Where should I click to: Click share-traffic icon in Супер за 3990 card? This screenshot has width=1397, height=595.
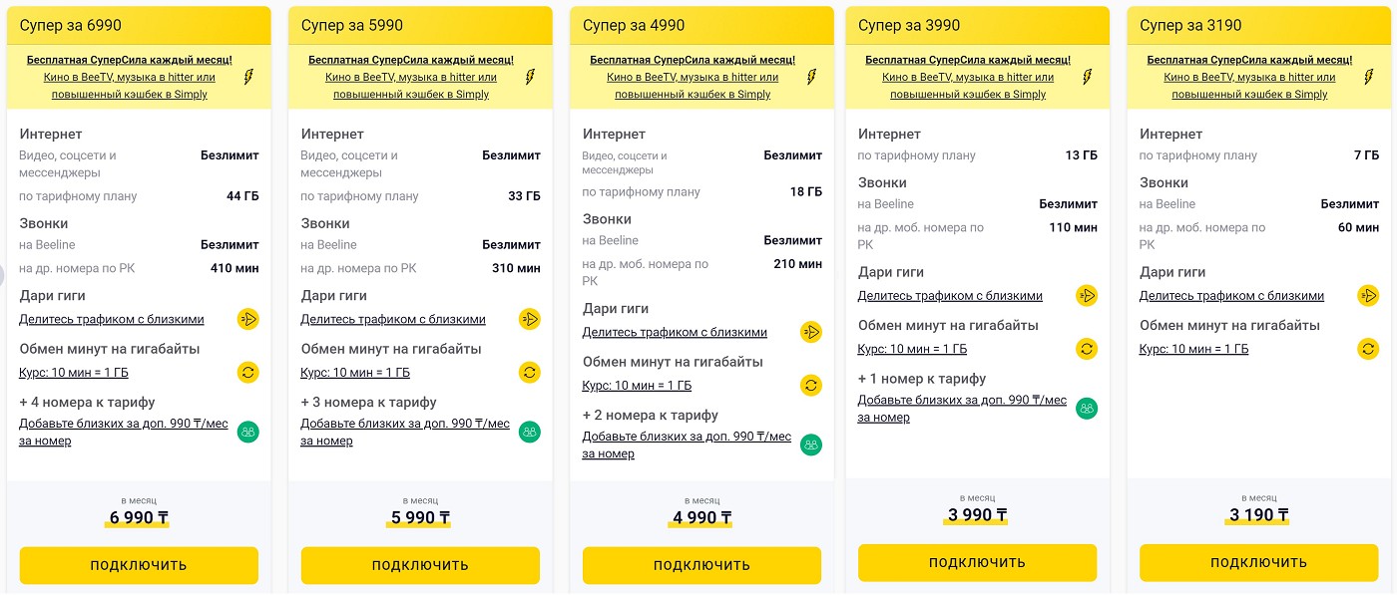coord(1087,295)
